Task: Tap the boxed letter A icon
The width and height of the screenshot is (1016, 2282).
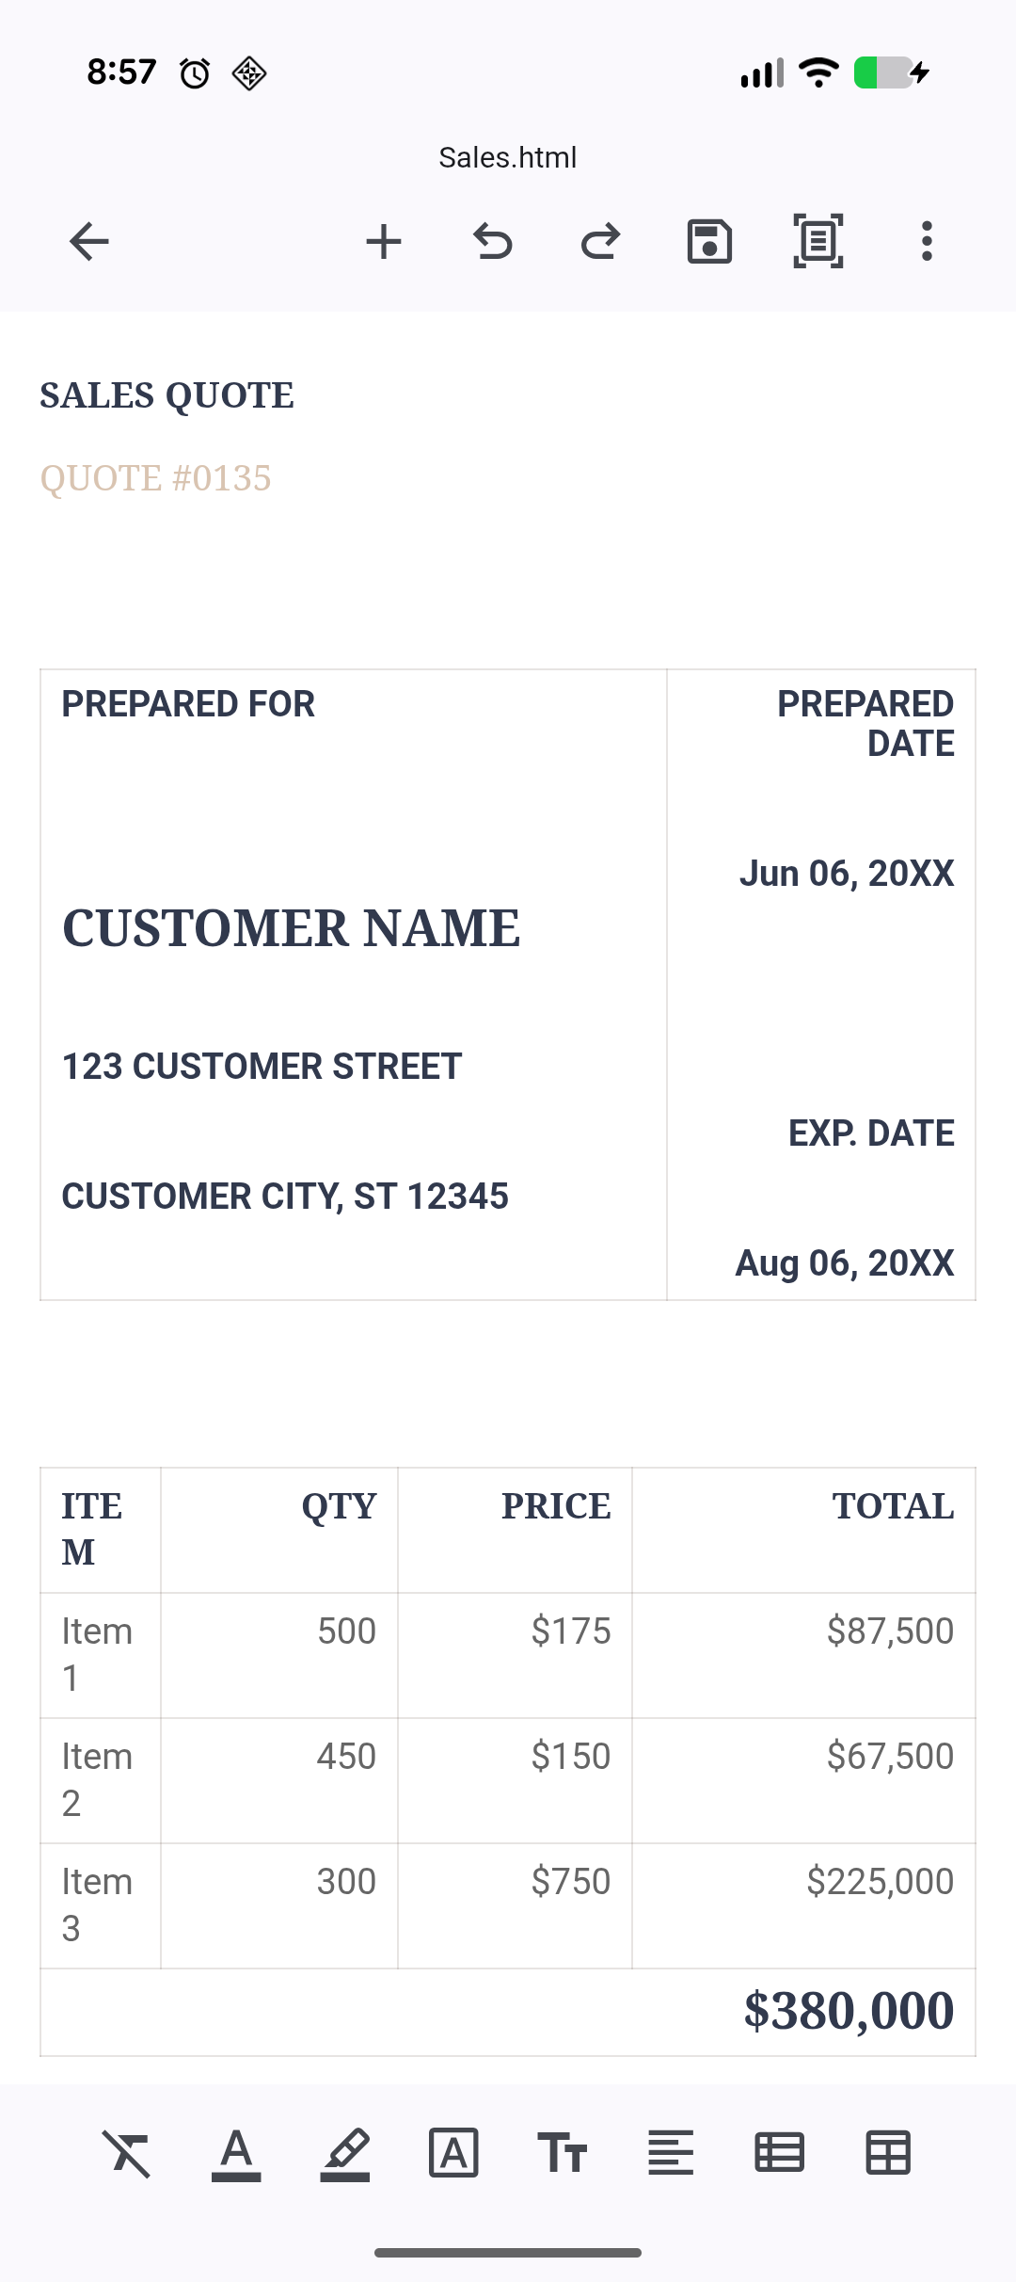Action: (x=453, y=2152)
